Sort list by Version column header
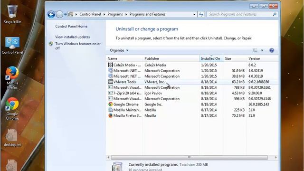Viewport: 304px width, 171px height. pos(263,58)
